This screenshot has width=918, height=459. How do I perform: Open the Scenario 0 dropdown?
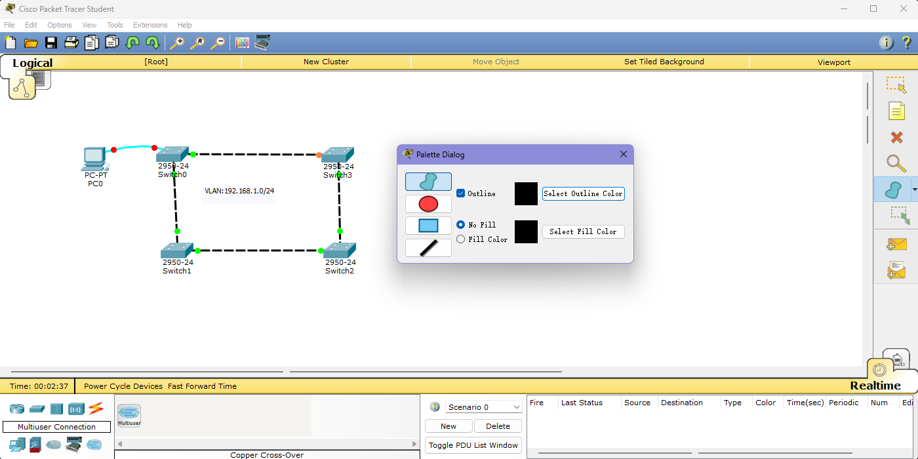pyautogui.click(x=483, y=407)
